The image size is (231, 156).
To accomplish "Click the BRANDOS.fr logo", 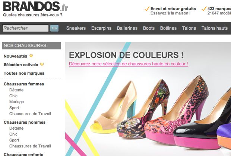I will 35,7.
